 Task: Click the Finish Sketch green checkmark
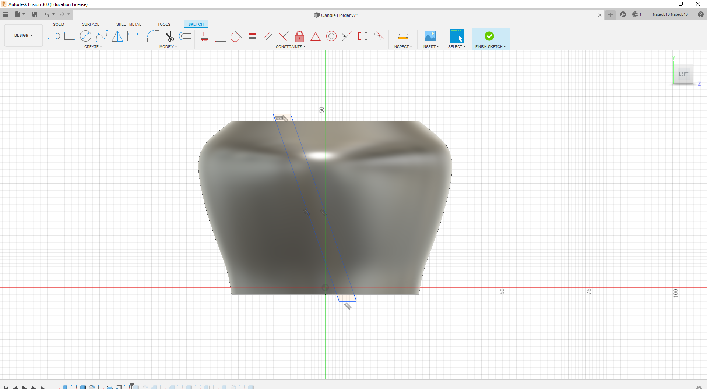pyautogui.click(x=489, y=36)
